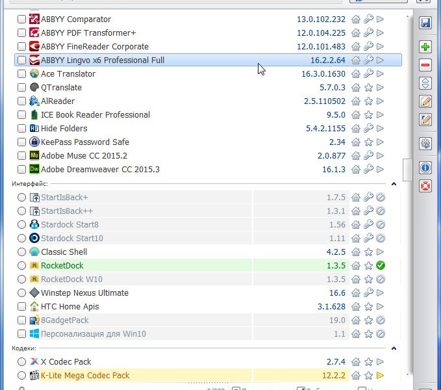Click the red minus remove icon
441x390 pixels.
pos(425,65)
